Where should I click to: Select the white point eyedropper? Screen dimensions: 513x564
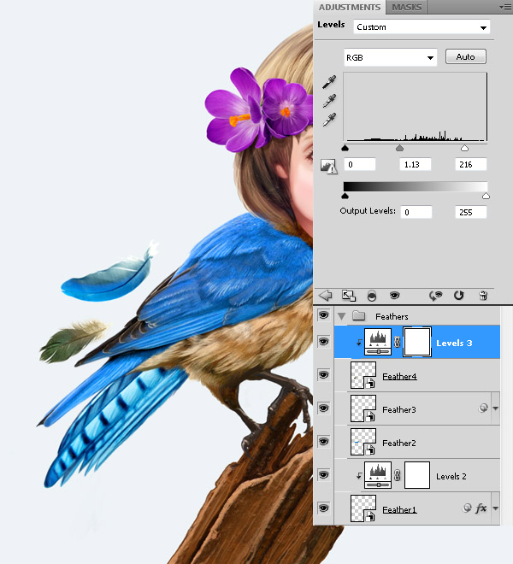click(x=329, y=120)
